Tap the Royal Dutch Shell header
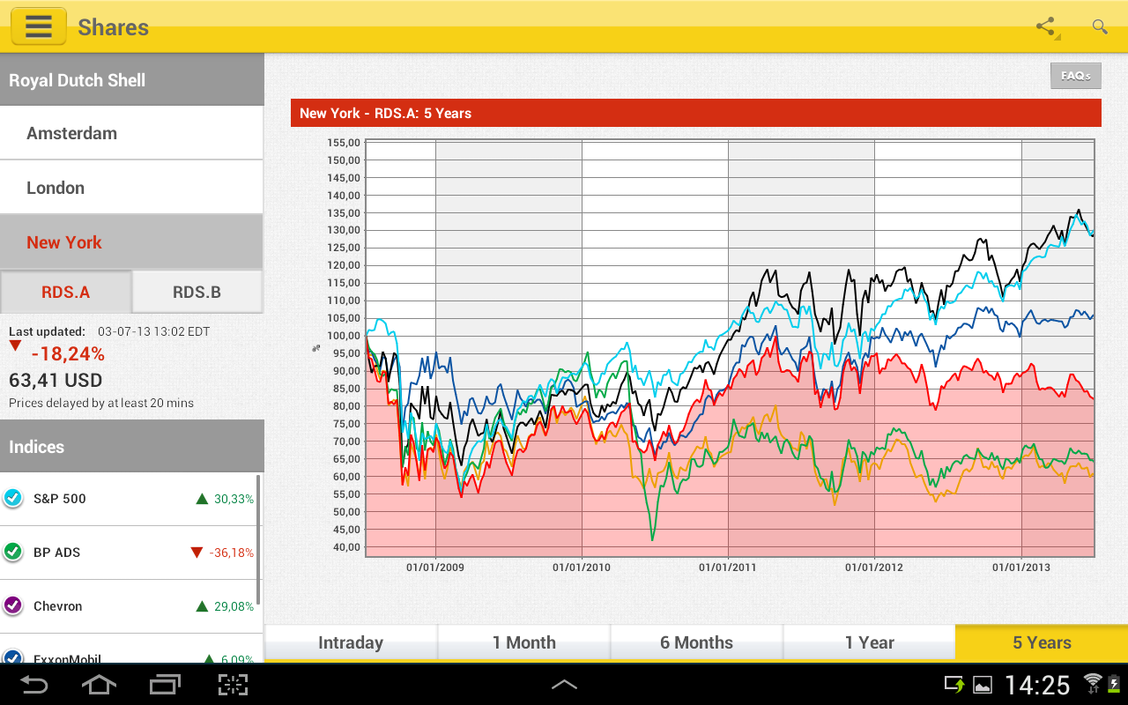Viewport: 1128px width, 705px height. click(x=132, y=79)
